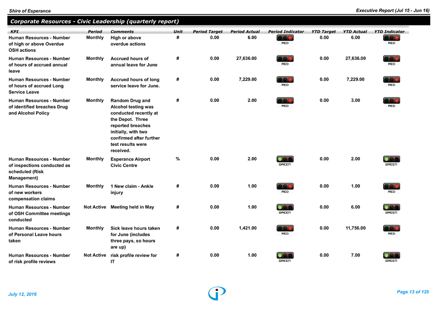Click comment 'Sick leave hours taken for June'

[135, 237]
